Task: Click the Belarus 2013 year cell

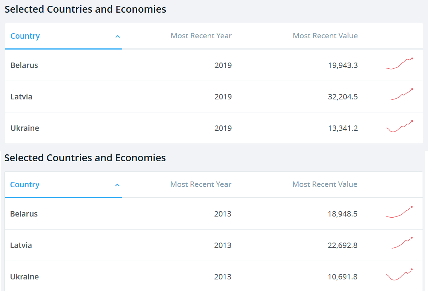Action: click(x=223, y=214)
